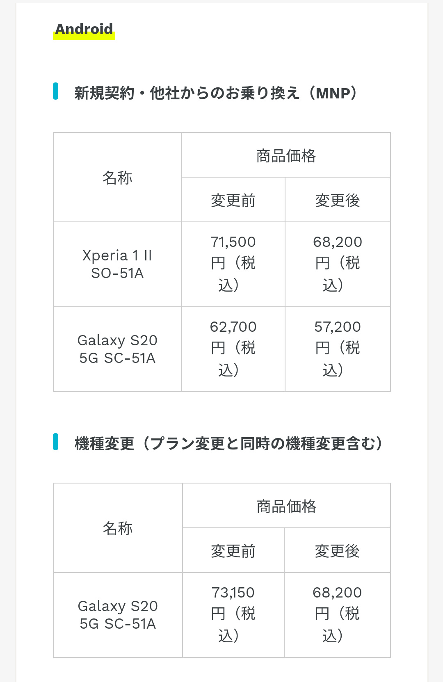Click the teal marker beside the 機種変更 heading

tap(56, 442)
